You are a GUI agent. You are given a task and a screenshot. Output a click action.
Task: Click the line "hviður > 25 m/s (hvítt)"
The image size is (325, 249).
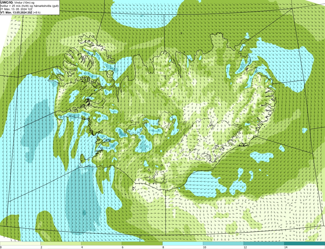click(15, 6)
